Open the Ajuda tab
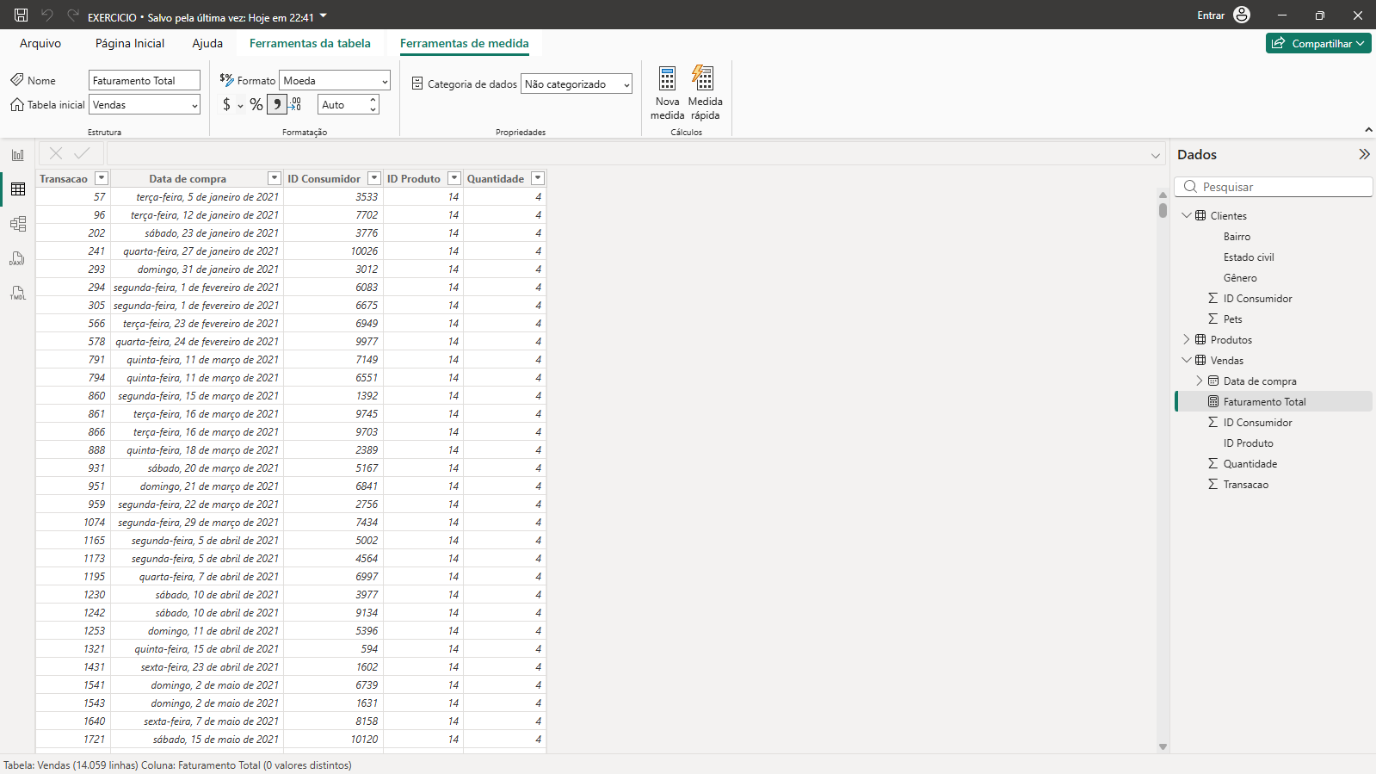The width and height of the screenshot is (1376, 774). click(x=207, y=43)
